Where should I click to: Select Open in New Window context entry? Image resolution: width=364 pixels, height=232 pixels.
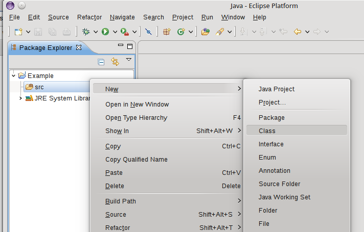[168, 105]
